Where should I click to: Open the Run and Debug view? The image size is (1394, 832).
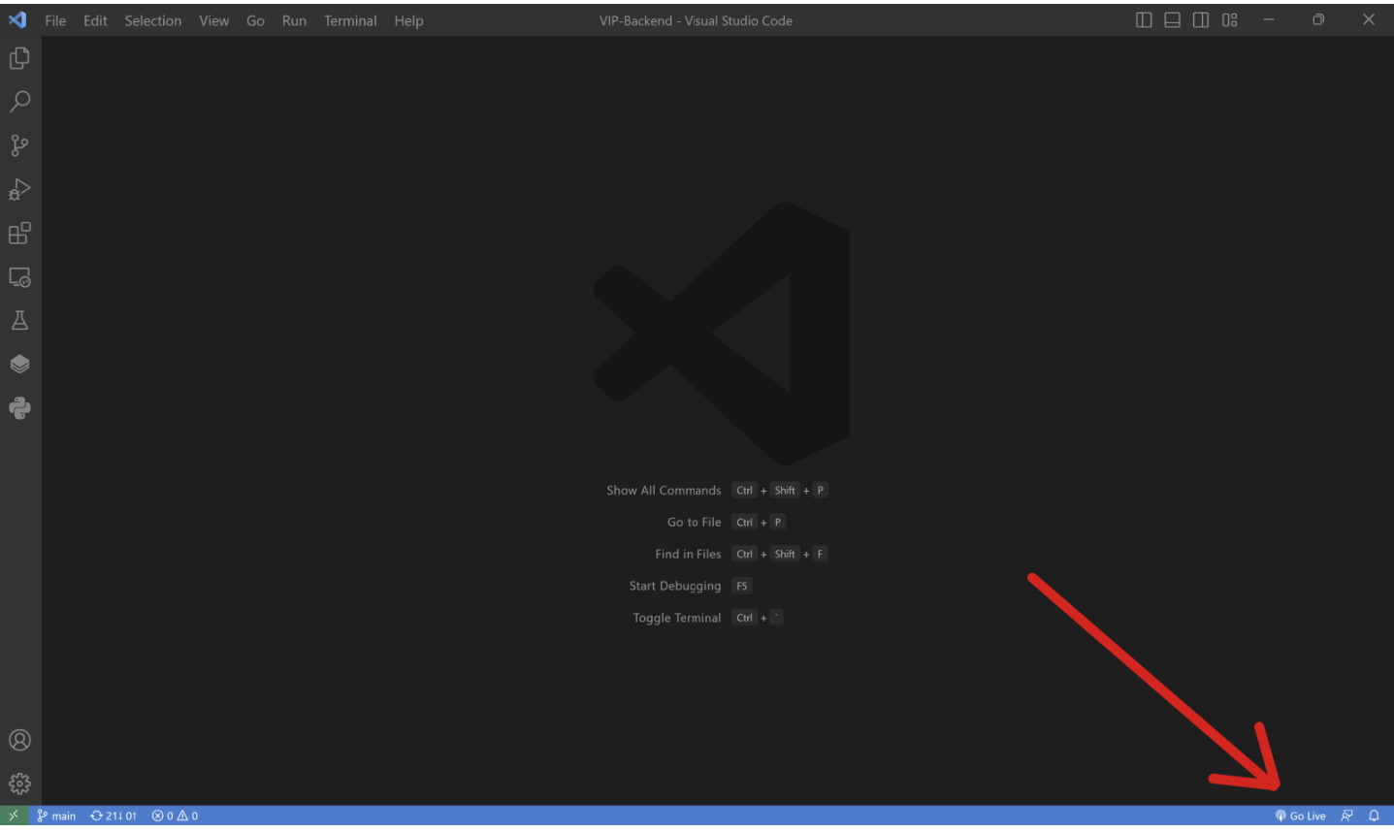click(x=19, y=189)
